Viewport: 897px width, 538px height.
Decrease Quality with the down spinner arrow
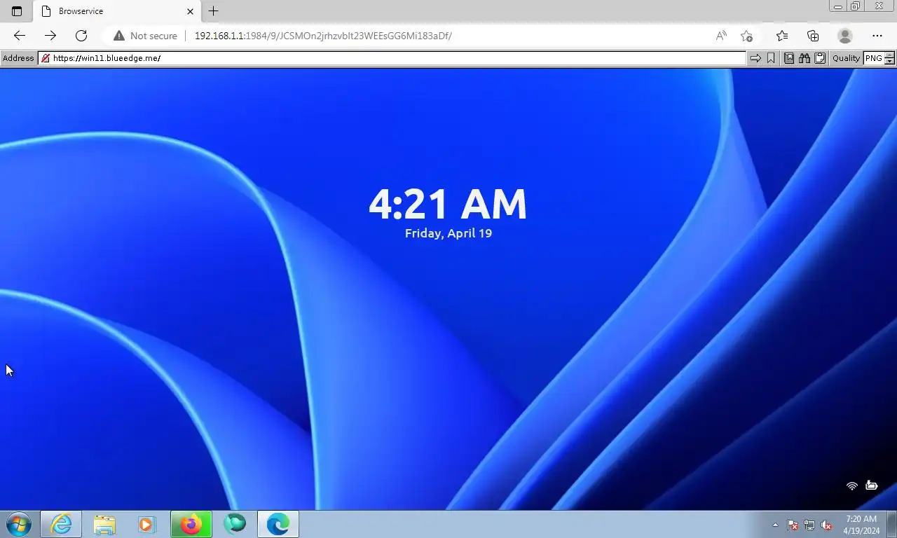coord(890,62)
